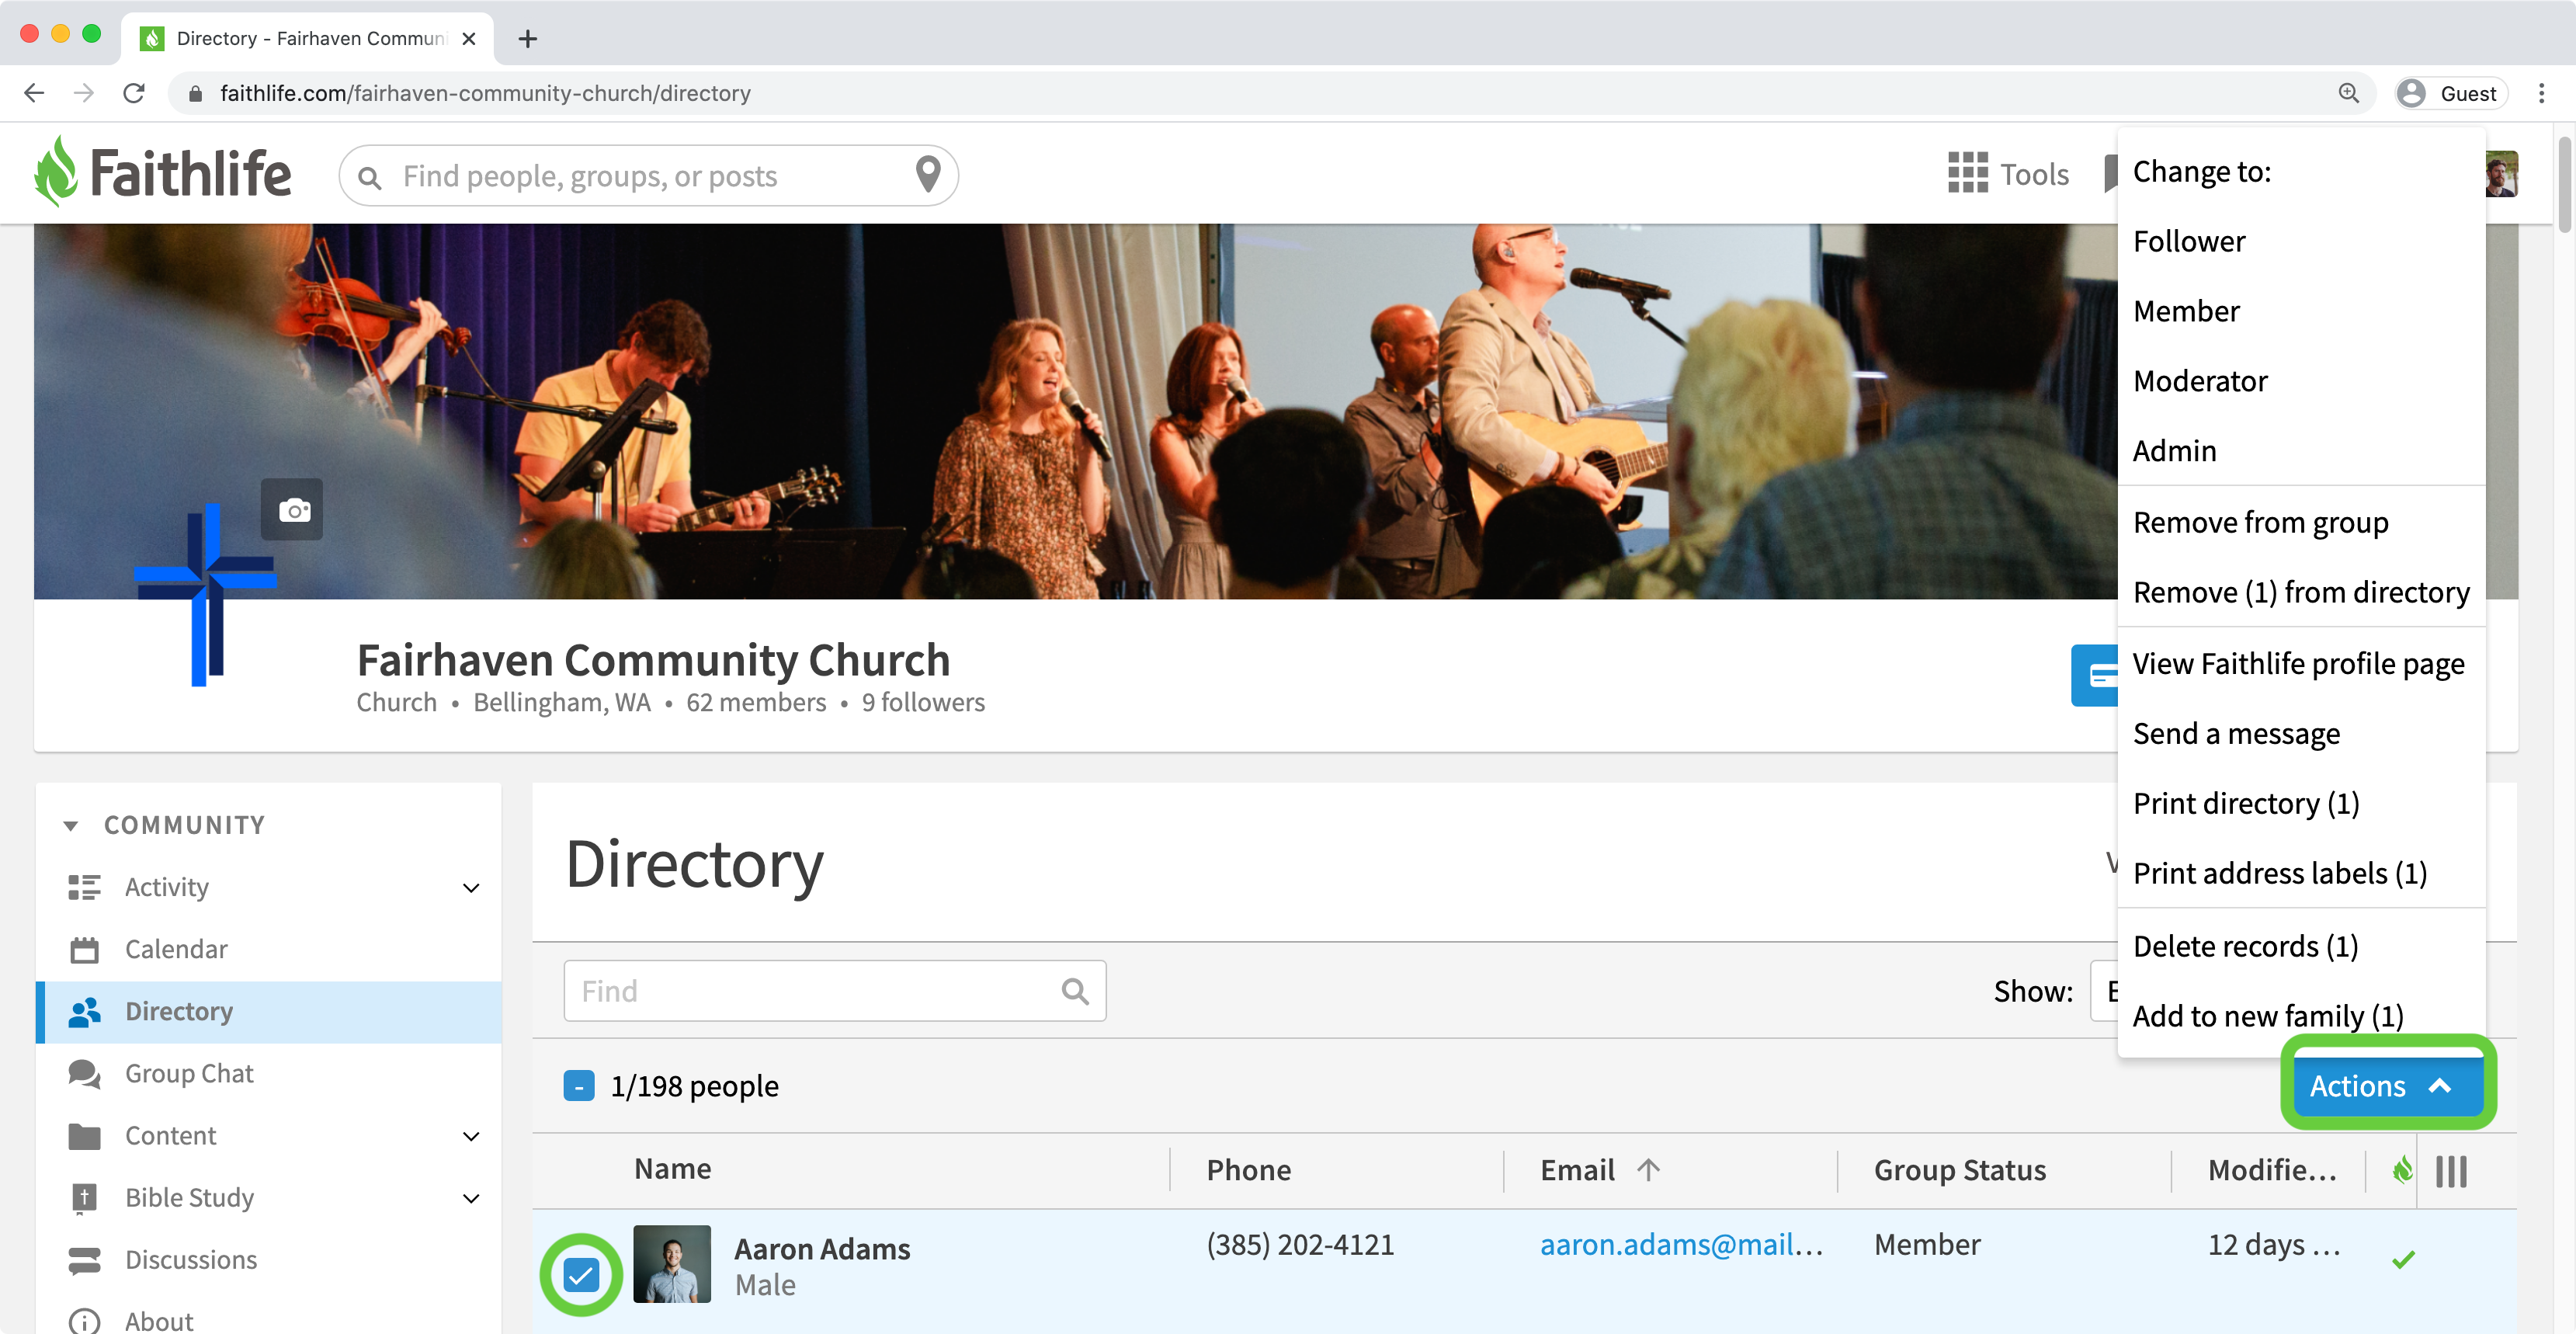Click the Activity sidebar icon
This screenshot has height=1334, width=2576.
click(85, 887)
